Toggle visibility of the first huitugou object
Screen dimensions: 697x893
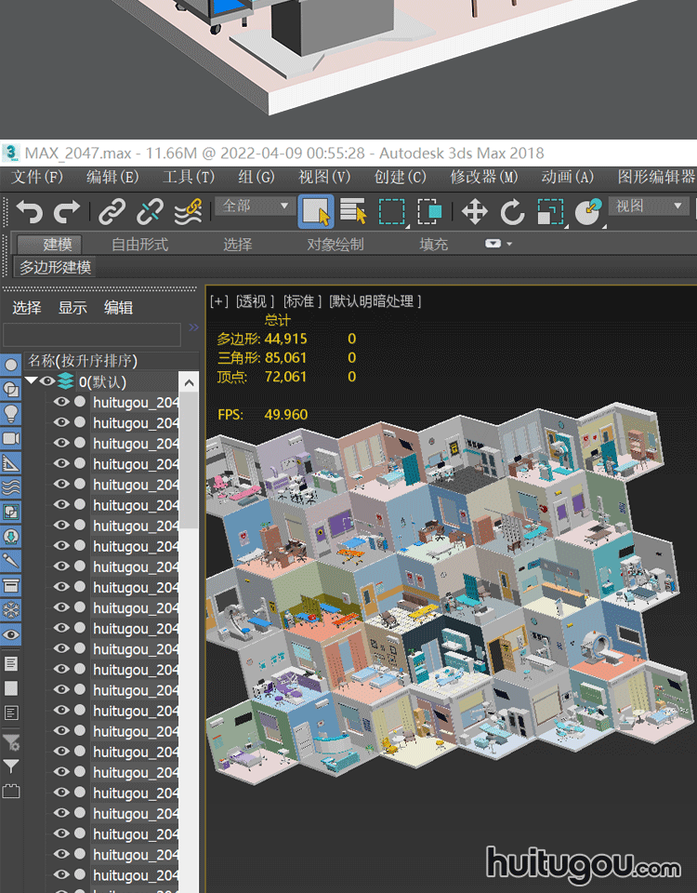pos(61,402)
